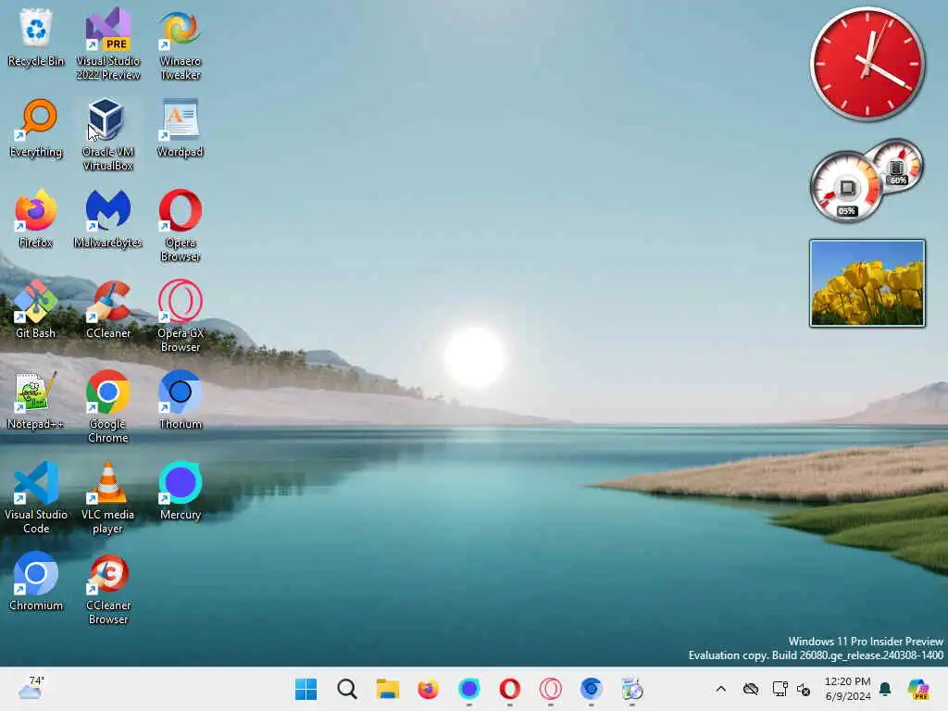This screenshot has width=948, height=711.
Task: Open taskbar Search
Action: 347,689
